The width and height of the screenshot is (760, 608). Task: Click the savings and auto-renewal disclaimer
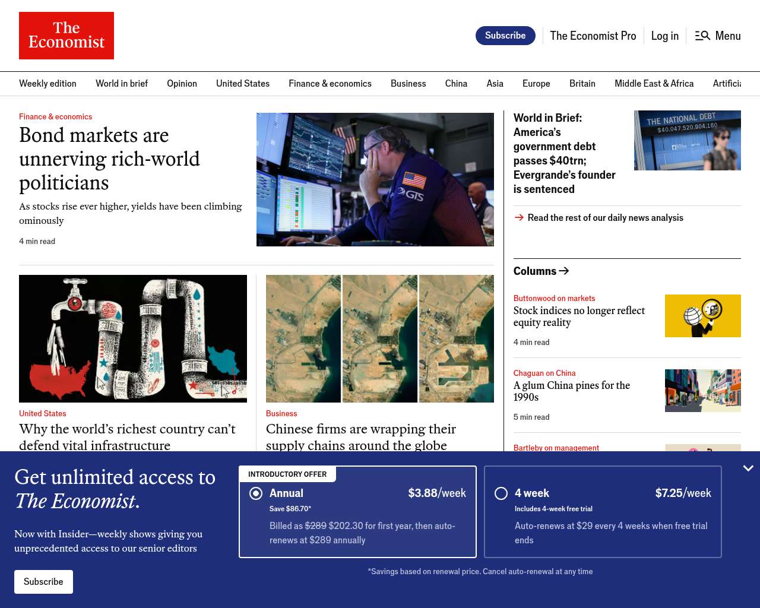(x=480, y=572)
